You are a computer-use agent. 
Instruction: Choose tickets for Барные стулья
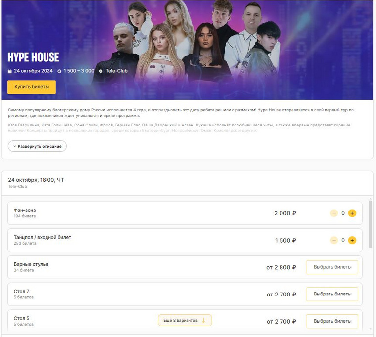click(332, 267)
